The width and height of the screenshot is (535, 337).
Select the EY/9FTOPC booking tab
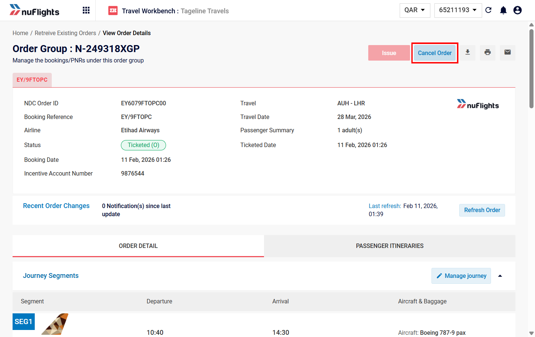pyautogui.click(x=32, y=80)
